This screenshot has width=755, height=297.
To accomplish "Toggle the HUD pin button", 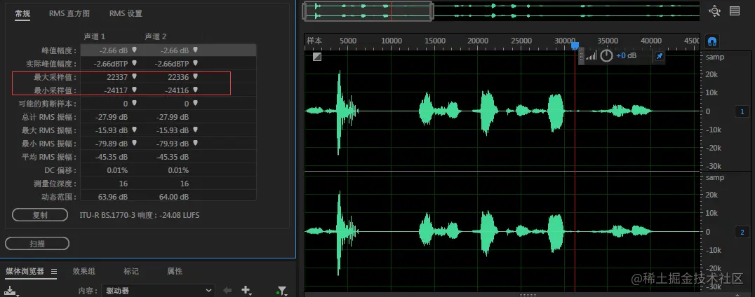I will click(x=660, y=56).
